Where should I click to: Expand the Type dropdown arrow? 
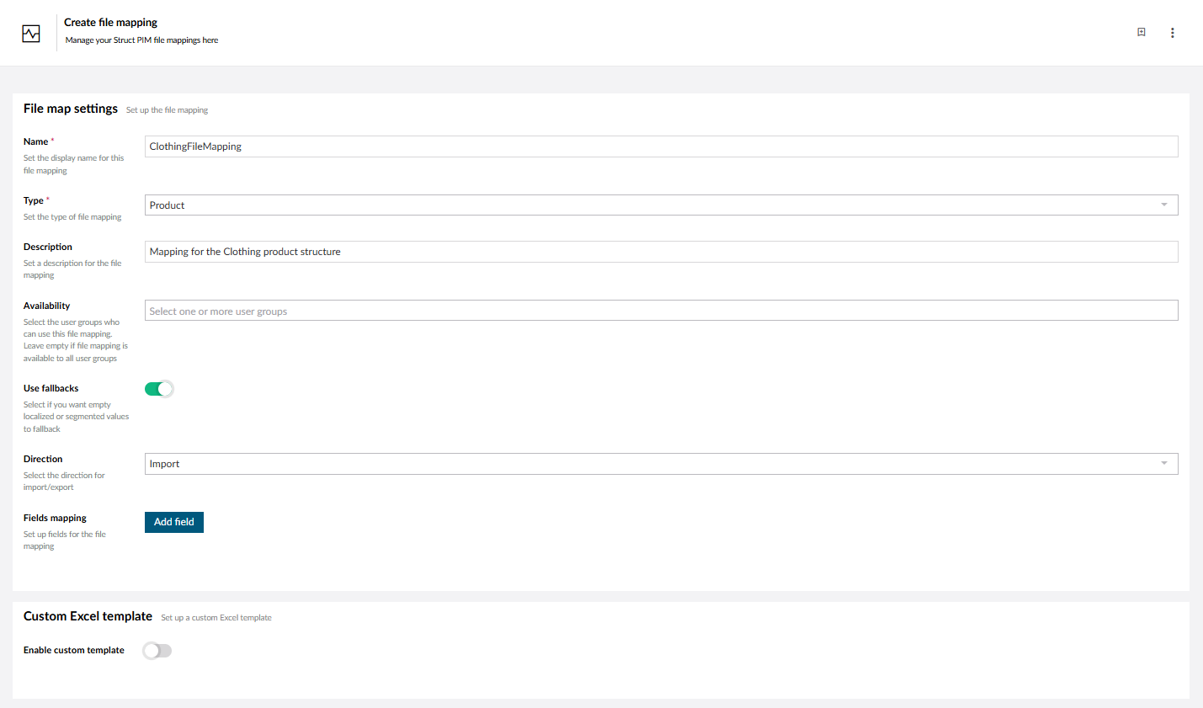[1164, 205]
